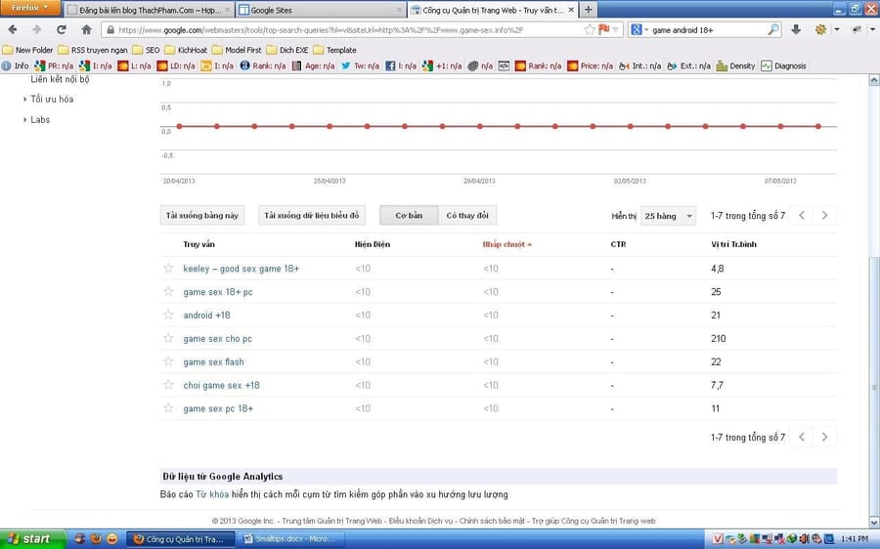Screen dimensions: 880x549
Task: Star the 'game sex 18+ pc' query
Action: (168, 292)
